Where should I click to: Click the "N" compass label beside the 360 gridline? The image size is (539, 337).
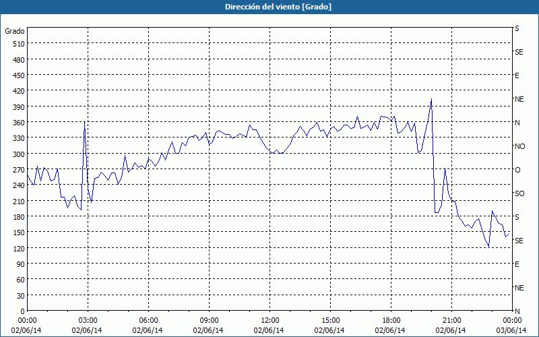coord(517,123)
